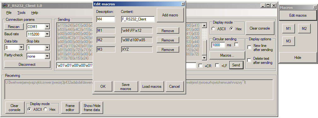
Task: Remove macro M3
Action: tap(168, 49)
